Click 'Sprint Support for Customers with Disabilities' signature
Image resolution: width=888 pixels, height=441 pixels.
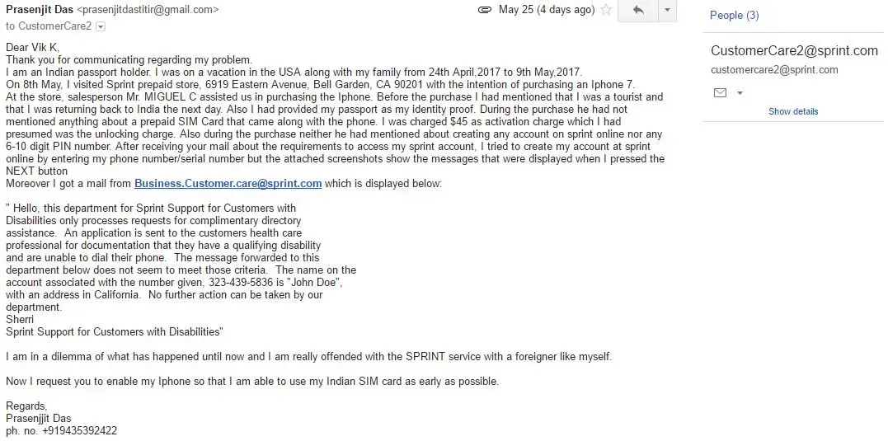114,331
